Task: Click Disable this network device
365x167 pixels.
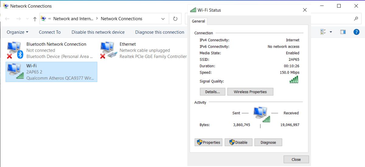Action: 98,32
